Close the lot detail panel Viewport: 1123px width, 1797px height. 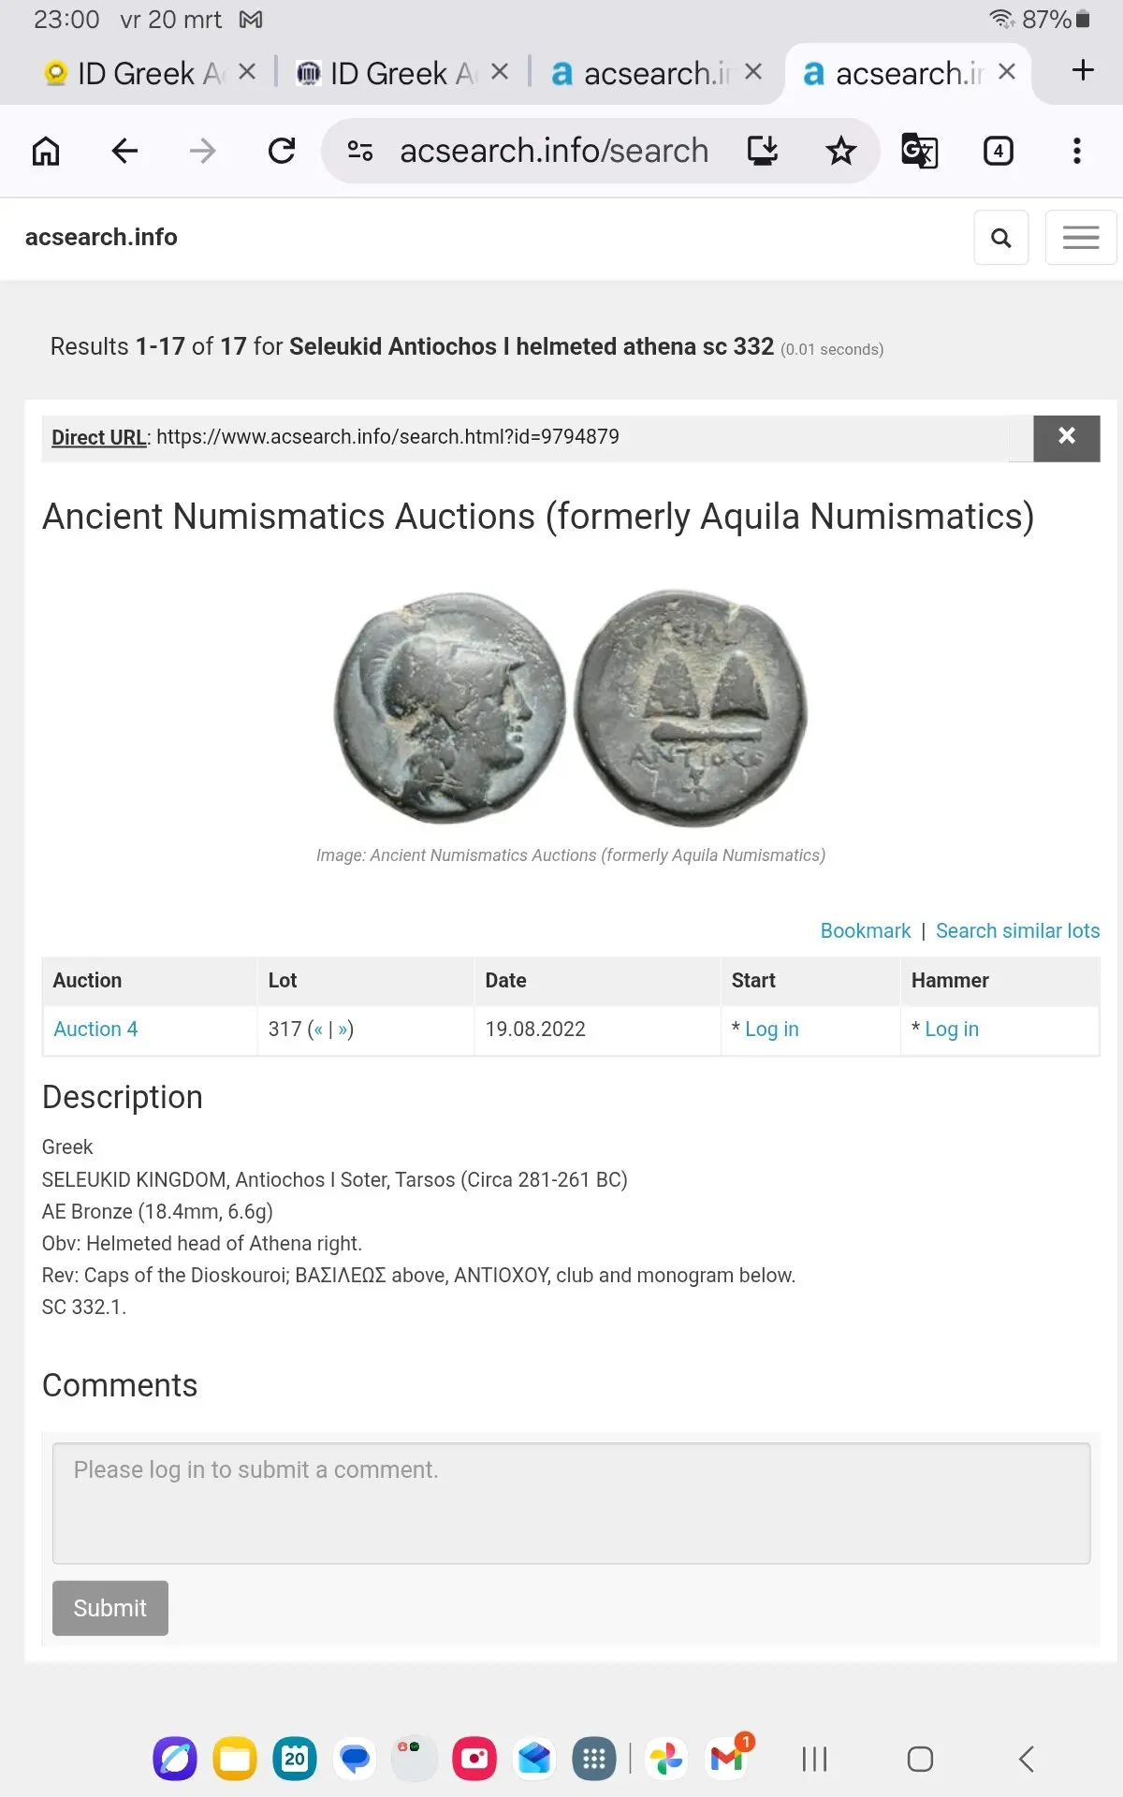(x=1066, y=437)
